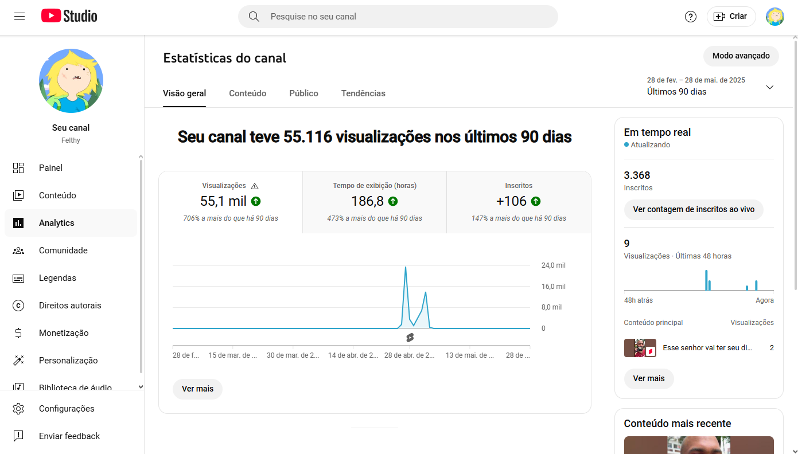This screenshot has width=798, height=454.
Task: Click the Legendas subtitles icon
Action: (x=18, y=278)
